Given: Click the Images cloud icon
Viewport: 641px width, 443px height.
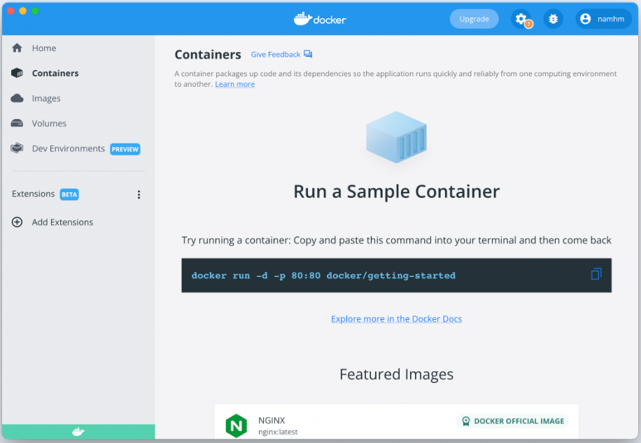Looking at the screenshot, I should coord(17,98).
